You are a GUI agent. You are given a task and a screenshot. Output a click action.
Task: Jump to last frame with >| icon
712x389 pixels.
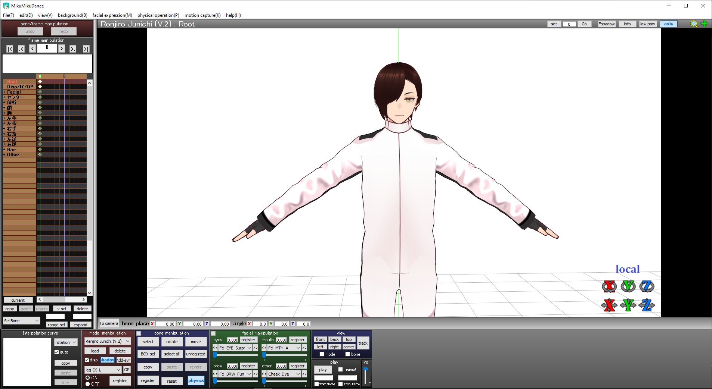click(86, 48)
